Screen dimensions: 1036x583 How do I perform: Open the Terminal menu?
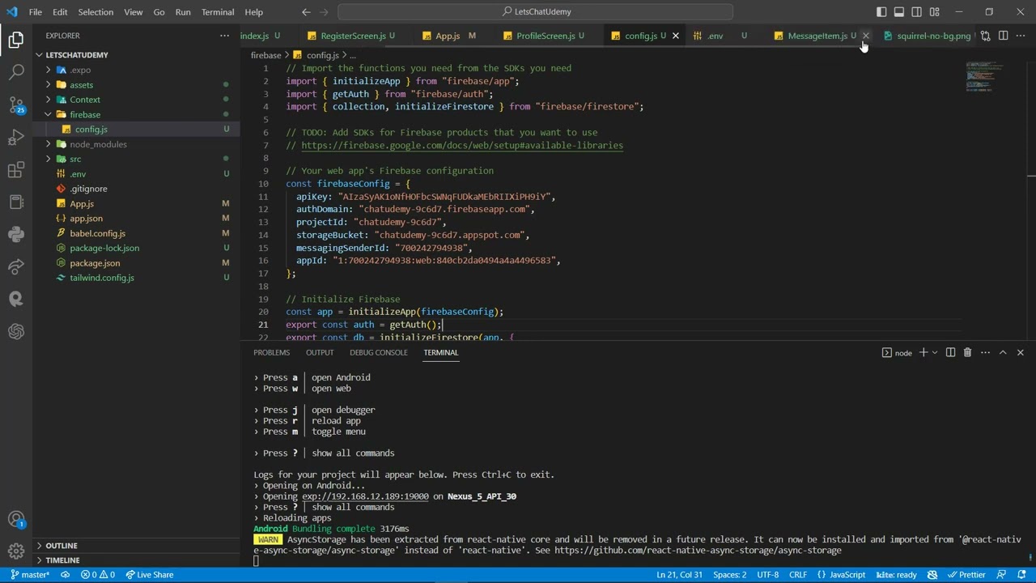[218, 12]
